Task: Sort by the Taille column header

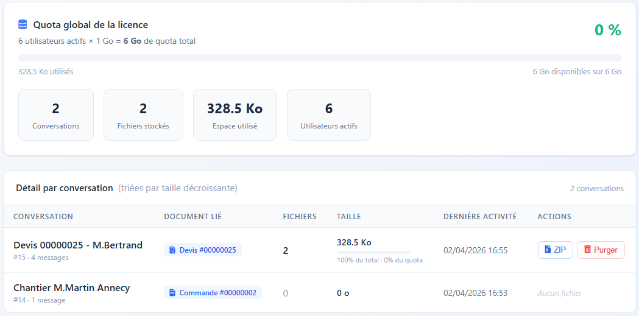Action: (349, 217)
